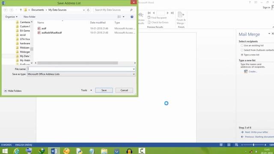
Task: Refresh the My Data Sources folder
Action: (88, 10)
